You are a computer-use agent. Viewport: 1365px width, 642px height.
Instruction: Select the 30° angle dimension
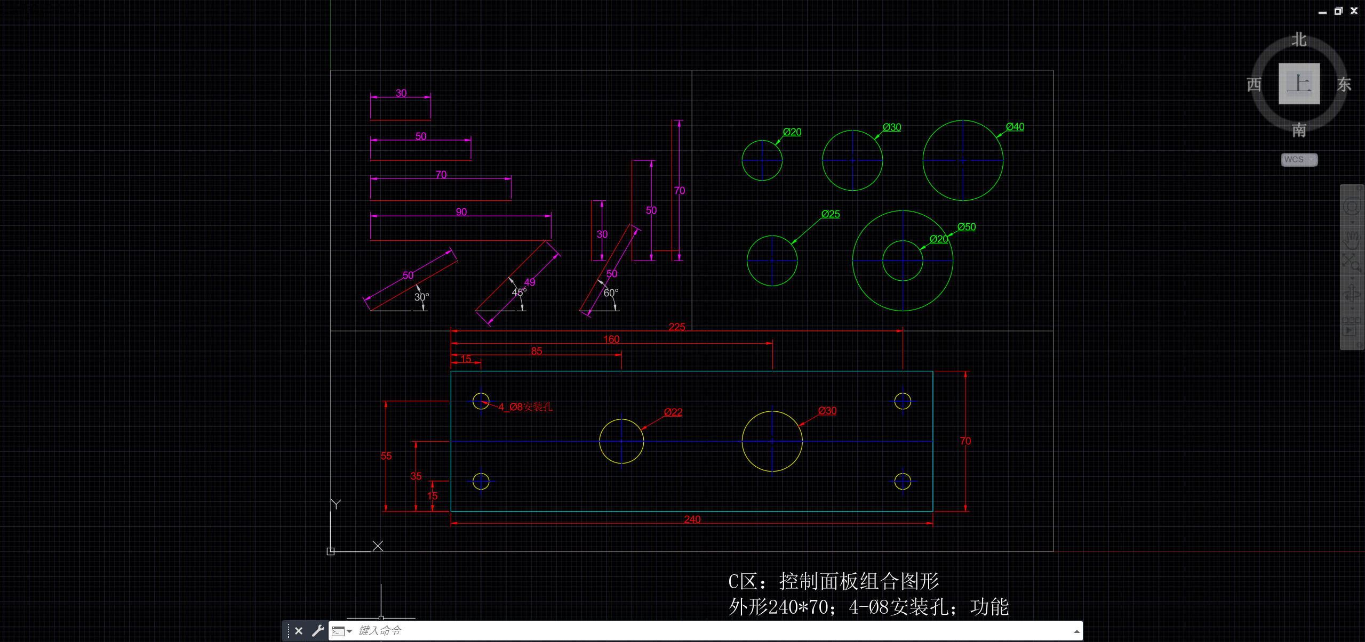click(422, 297)
